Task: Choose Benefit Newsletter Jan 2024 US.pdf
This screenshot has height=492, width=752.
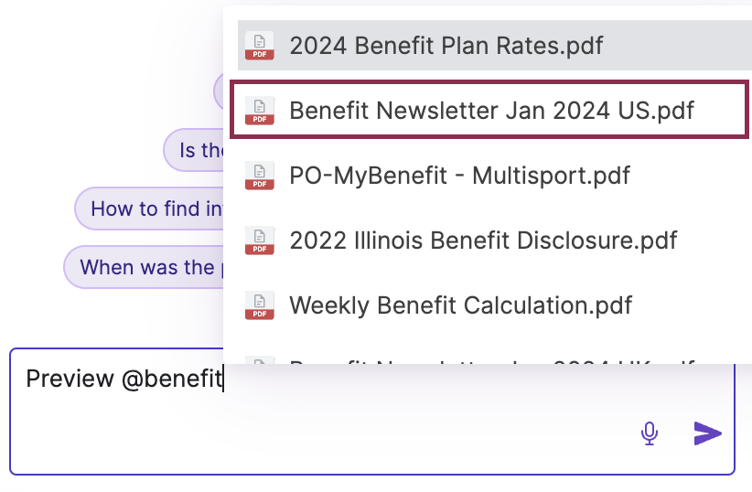Action: coord(489,110)
